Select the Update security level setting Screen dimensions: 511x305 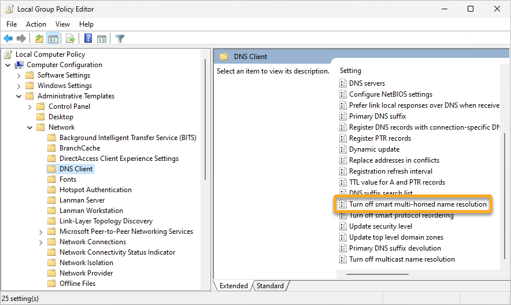pyautogui.click(x=380, y=226)
